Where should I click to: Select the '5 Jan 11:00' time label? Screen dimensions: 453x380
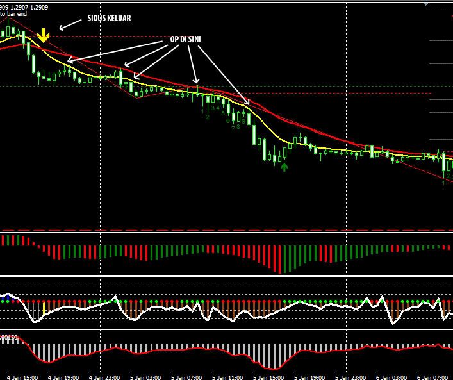(x=227, y=377)
